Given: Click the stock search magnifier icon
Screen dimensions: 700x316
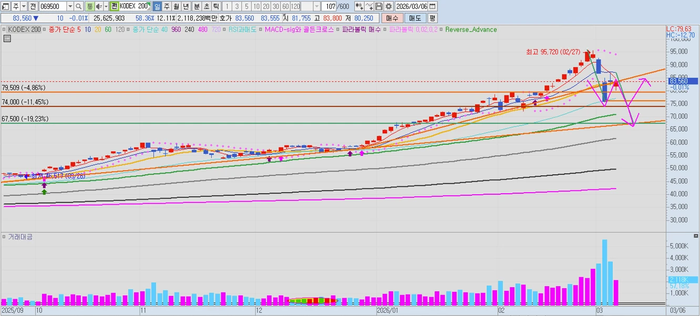Looking at the screenshot, I should click(x=78, y=6).
